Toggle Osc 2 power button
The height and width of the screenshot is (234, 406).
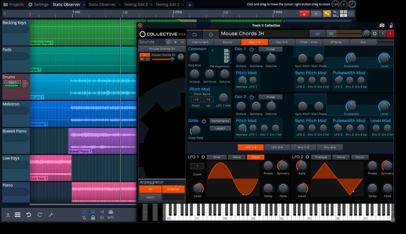click(x=251, y=97)
